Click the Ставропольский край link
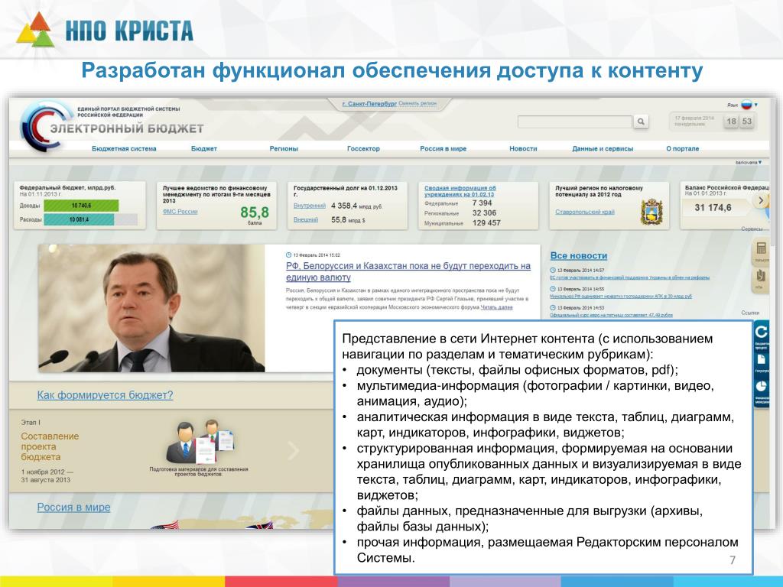This screenshot has width=783, height=587. (585, 212)
